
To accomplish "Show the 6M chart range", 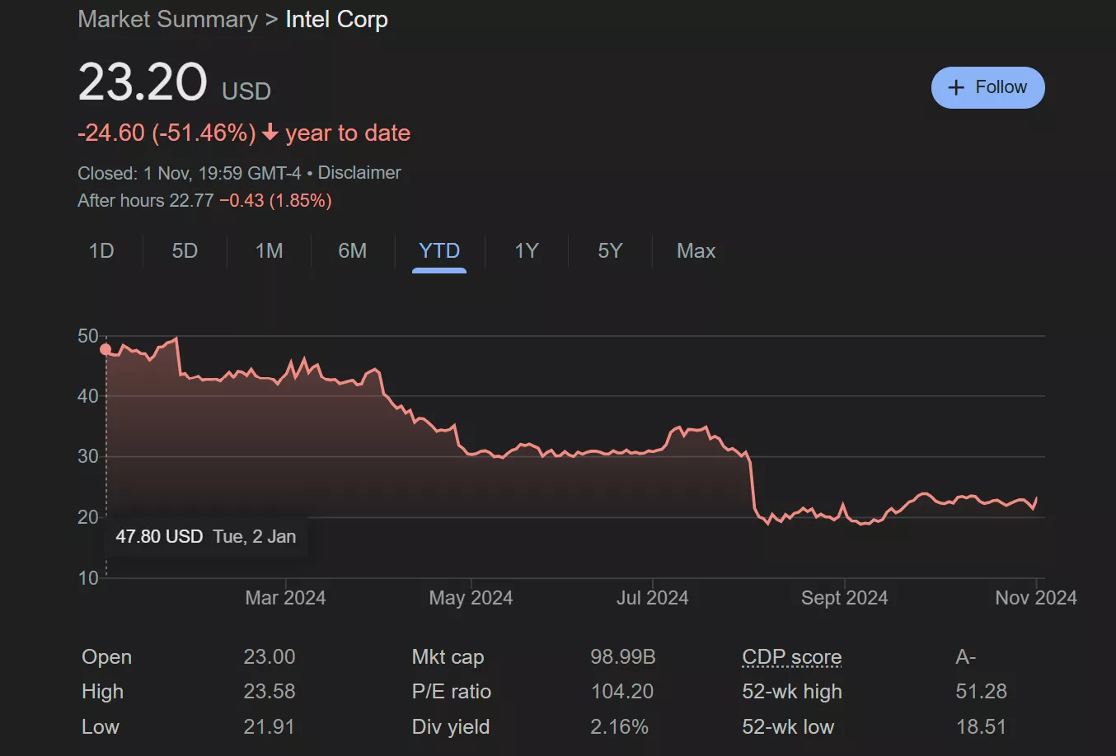I will coord(352,251).
